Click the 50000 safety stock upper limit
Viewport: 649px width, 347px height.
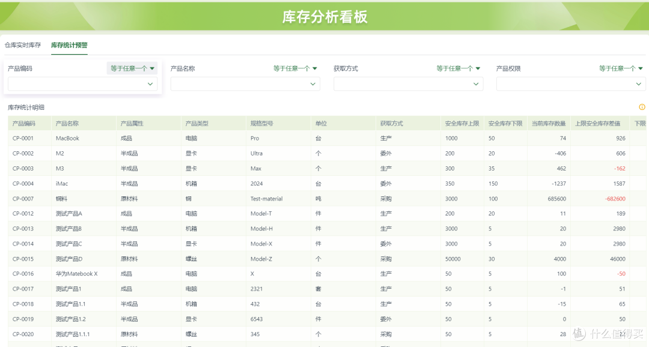coord(453,259)
